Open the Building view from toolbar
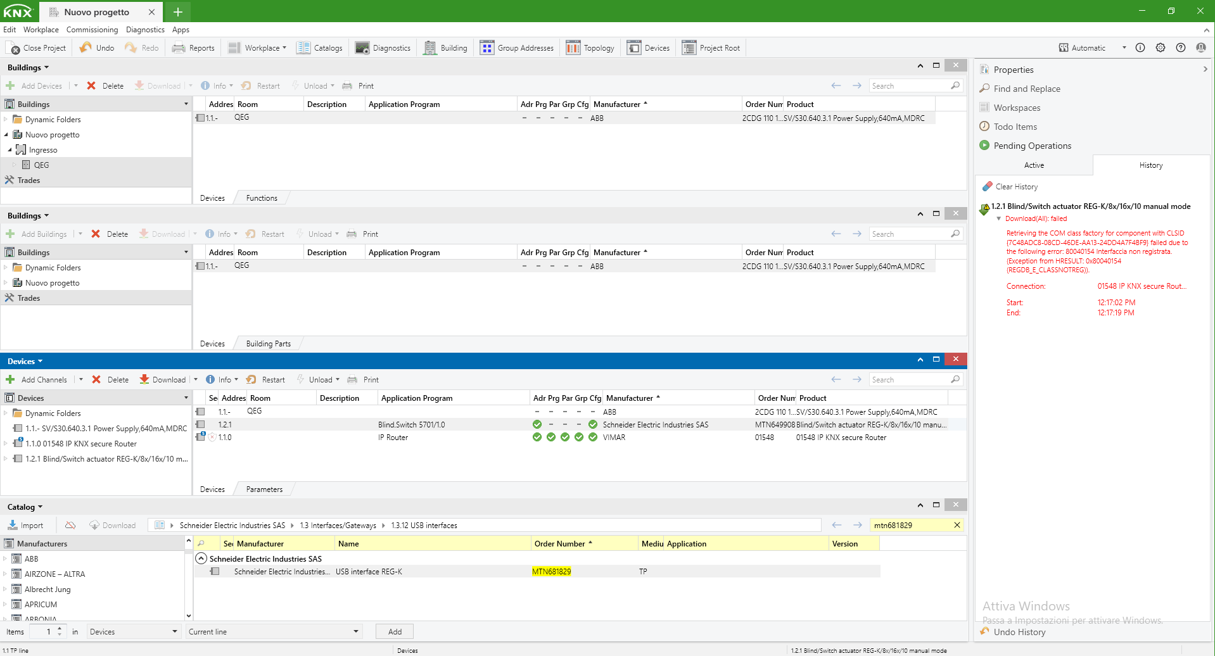 [446, 48]
